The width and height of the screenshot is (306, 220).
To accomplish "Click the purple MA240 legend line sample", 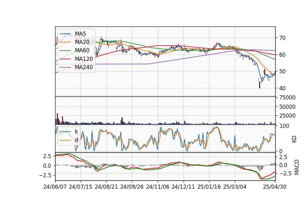I will pyautogui.click(x=65, y=68).
